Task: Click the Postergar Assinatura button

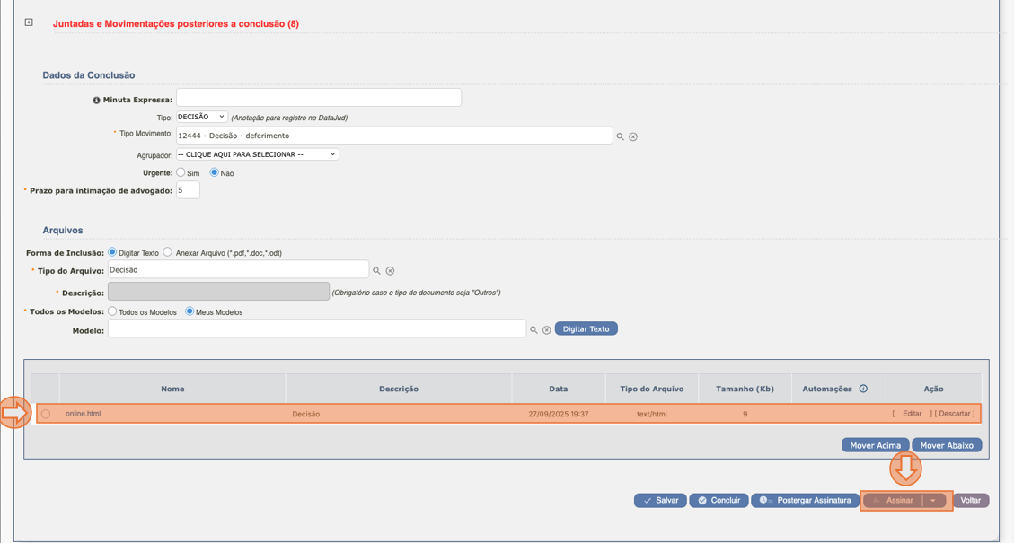Action: tap(805, 500)
